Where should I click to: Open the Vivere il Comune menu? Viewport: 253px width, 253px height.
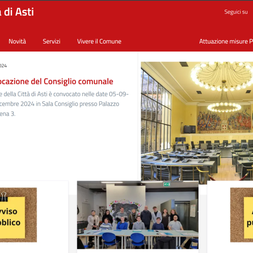coord(99,41)
